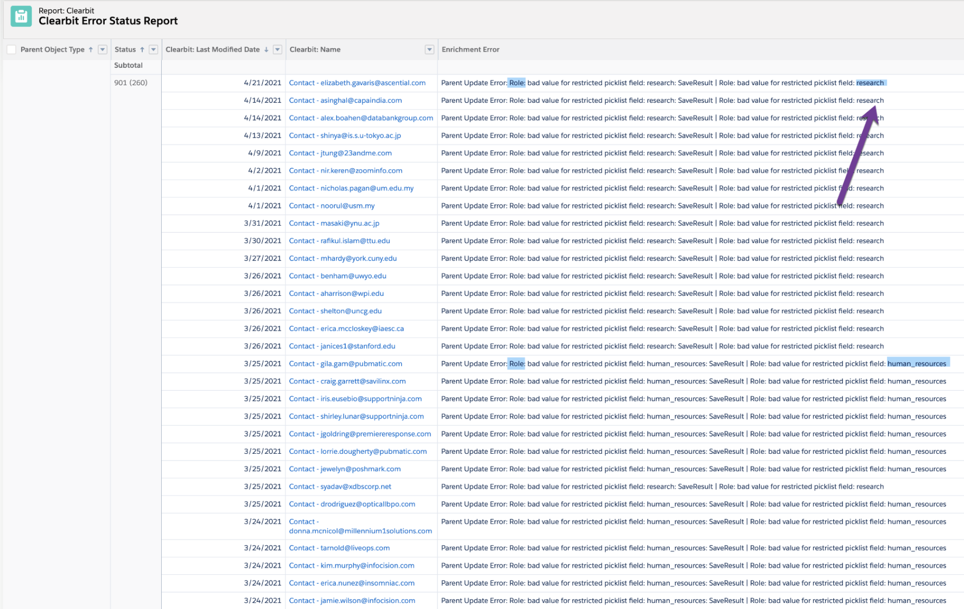Open contact rafikul.islam@ttu.edu
The width and height of the screenshot is (964, 609).
[339, 241]
